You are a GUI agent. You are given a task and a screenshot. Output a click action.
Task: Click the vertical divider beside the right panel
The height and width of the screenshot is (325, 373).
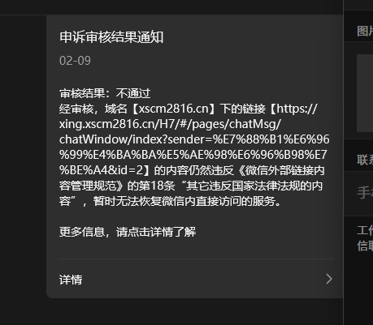[344, 162]
